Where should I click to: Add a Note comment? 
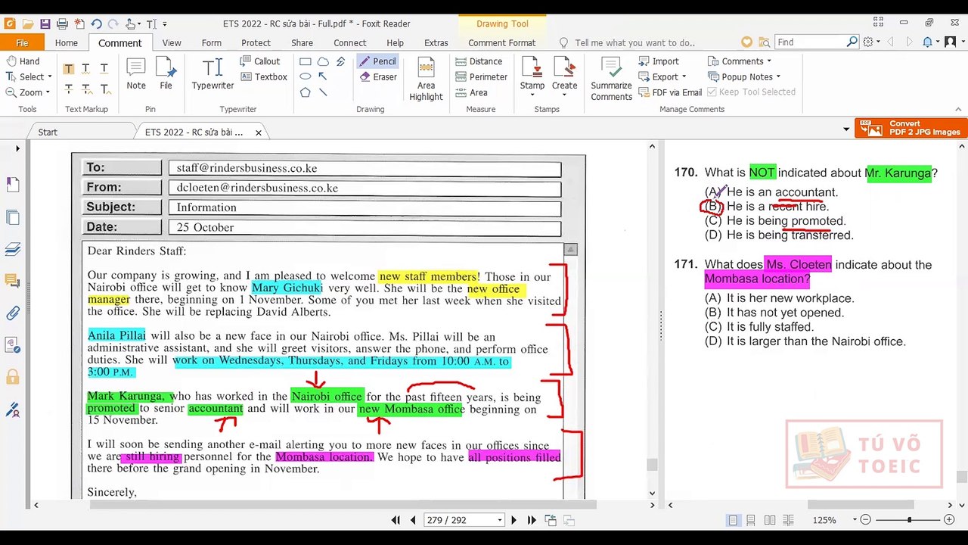[136, 73]
